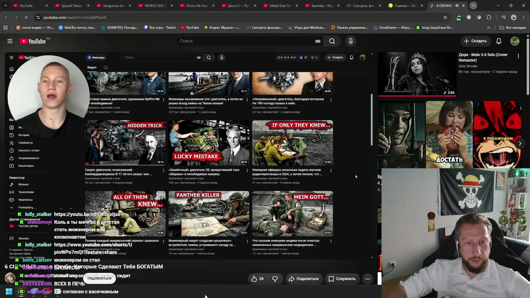Switch to the Главная tab
Screen dimensions: 530x298
[x=405, y=6]
